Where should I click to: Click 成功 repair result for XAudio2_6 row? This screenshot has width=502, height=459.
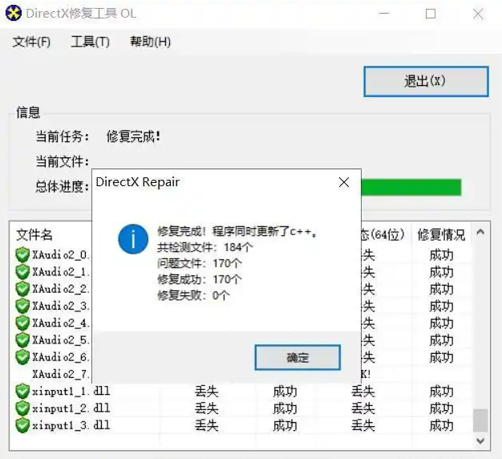point(441,357)
